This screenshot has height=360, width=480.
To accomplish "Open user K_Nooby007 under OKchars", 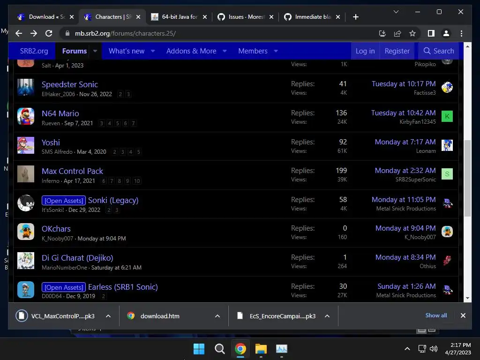I will pyautogui.click(x=57, y=239).
